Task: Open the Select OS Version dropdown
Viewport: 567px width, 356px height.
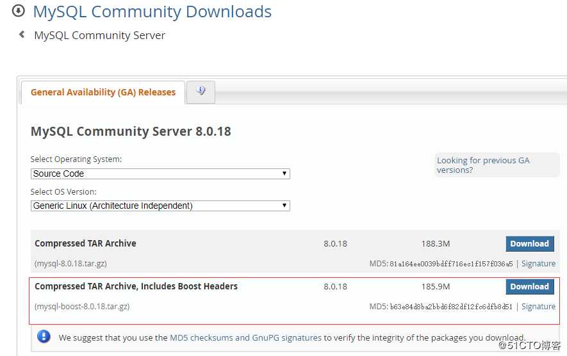Action: click(x=160, y=206)
